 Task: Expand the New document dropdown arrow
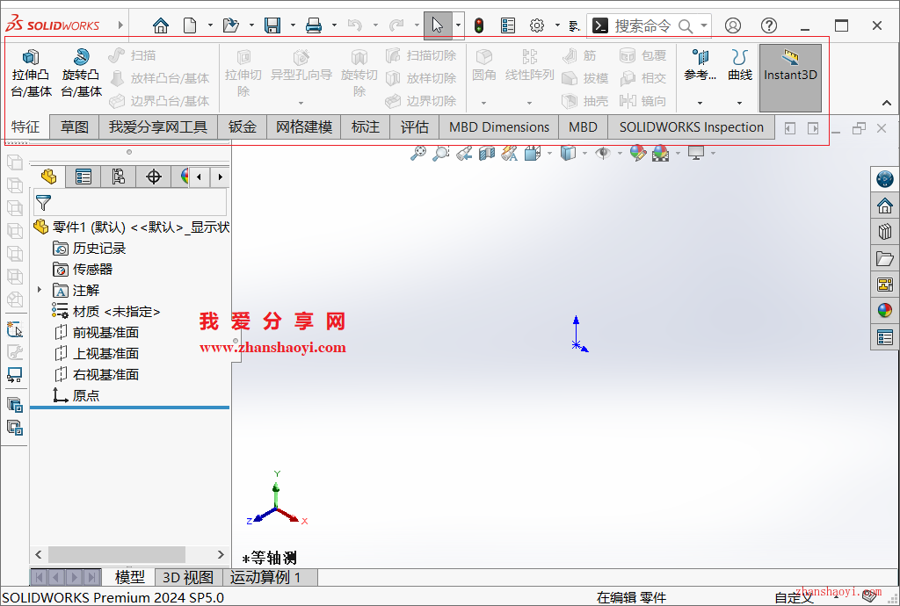(x=210, y=25)
